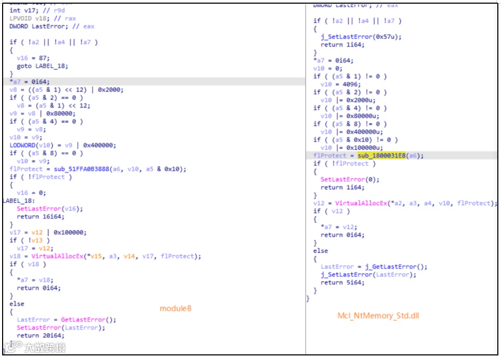Screen dimensions: 501x357
Task: Click the 'v10 |= 0x2000u;' line
Action: click(348, 100)
